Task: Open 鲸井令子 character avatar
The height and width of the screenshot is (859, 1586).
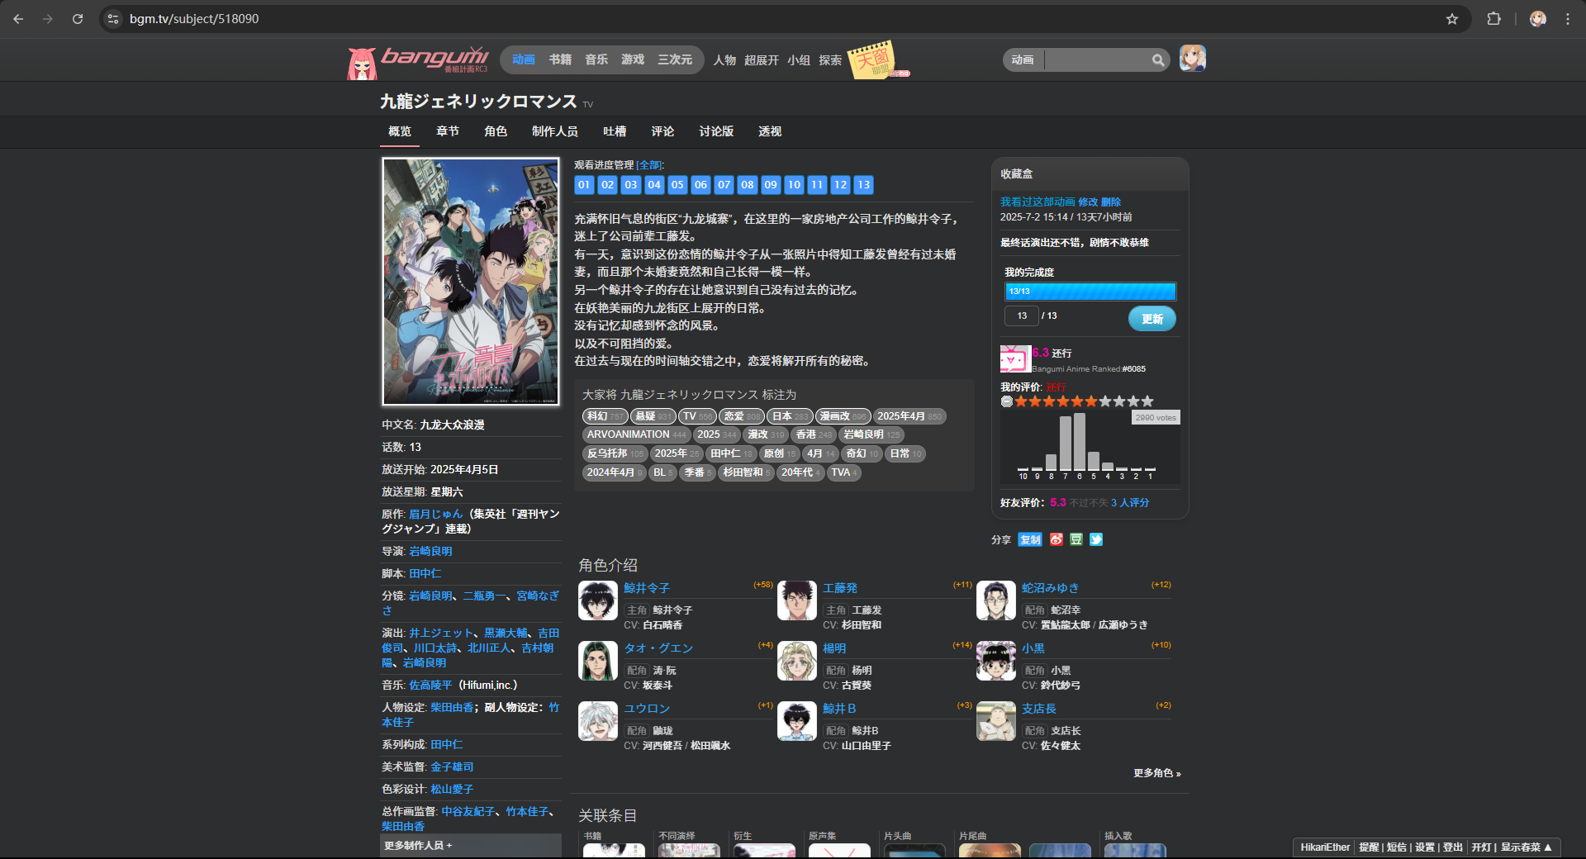Action: point(598,600)
